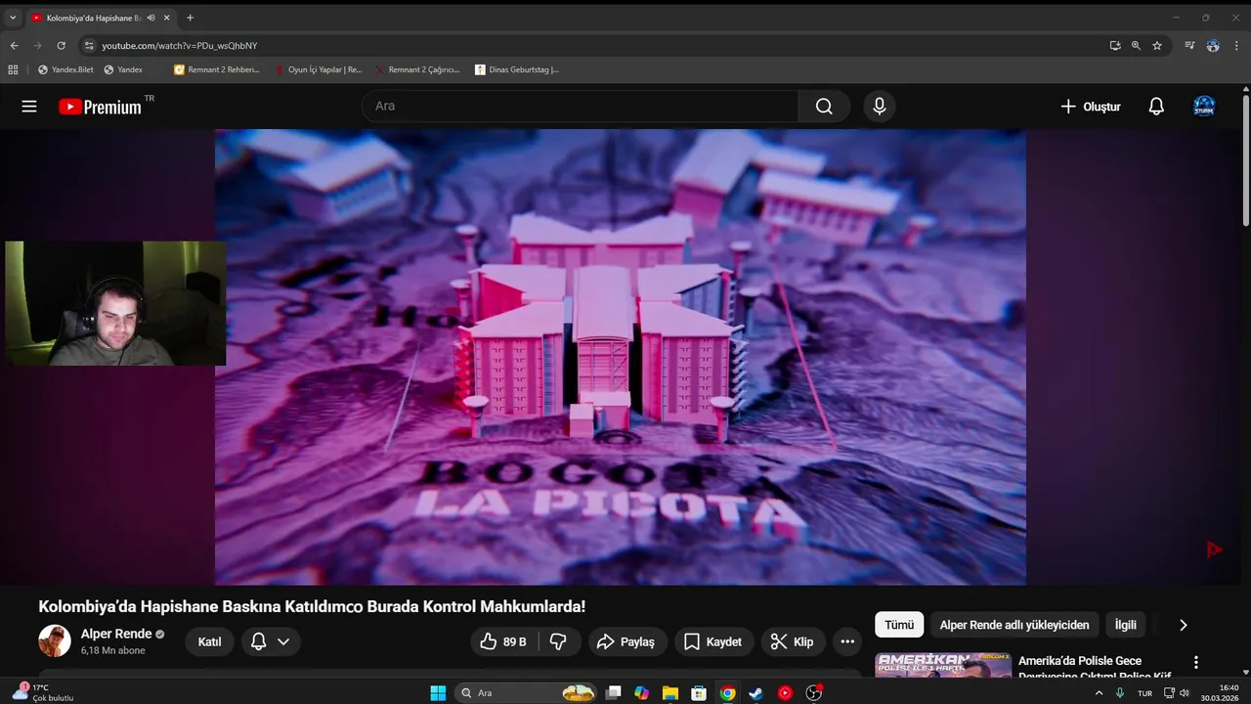Image resolution: width=1251 pixels, height=704 pixels.
Task: Open Microsoft Store from the taskbar
Action: click(x=699, y=692)
